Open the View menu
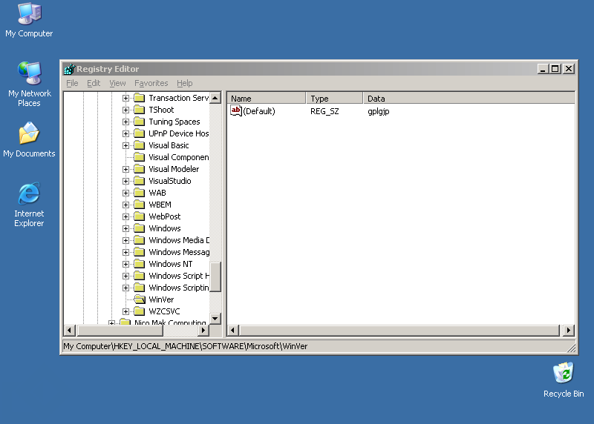This screenshot has height=424, width=594. pyautogui.click(x=117, y=83)
